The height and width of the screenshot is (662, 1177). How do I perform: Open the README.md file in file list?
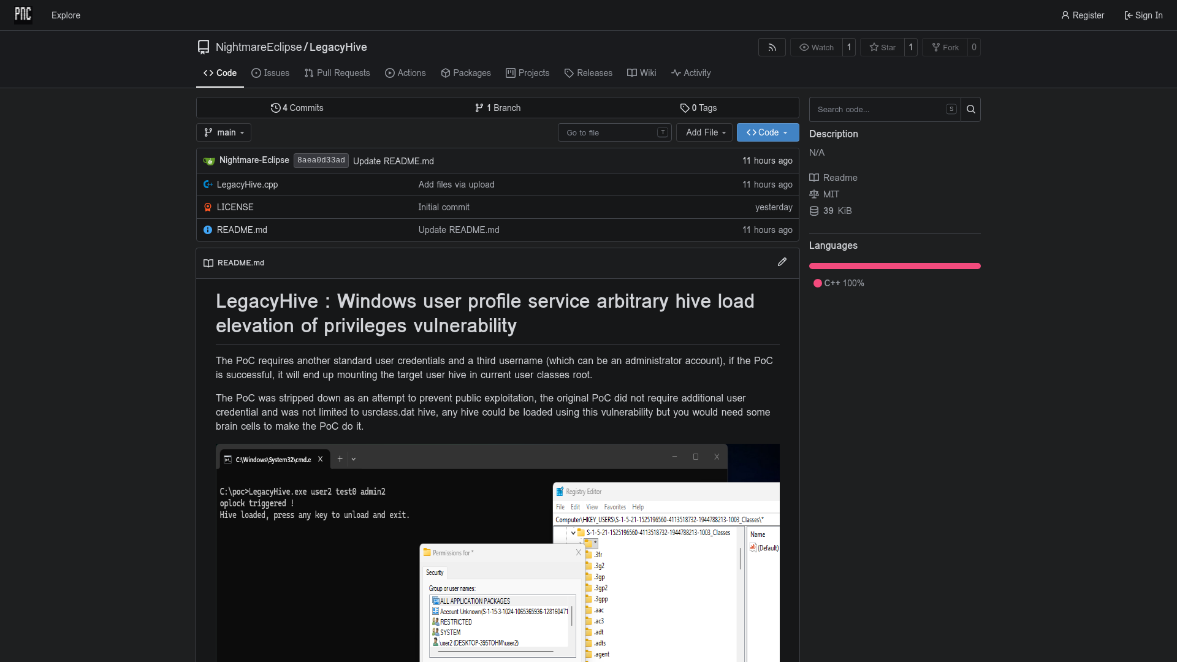[x=242, y=230]
